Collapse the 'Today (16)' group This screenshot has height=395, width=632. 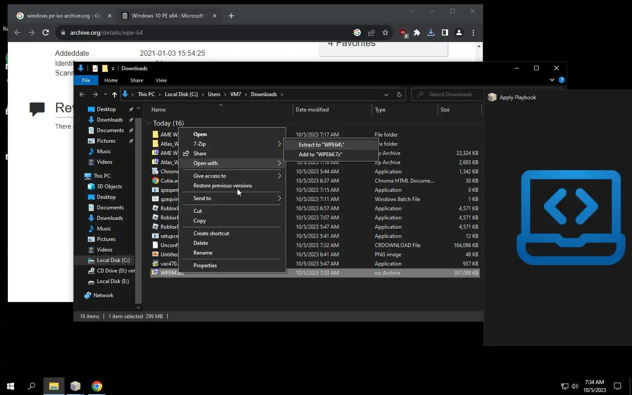(x=149, y=123)
